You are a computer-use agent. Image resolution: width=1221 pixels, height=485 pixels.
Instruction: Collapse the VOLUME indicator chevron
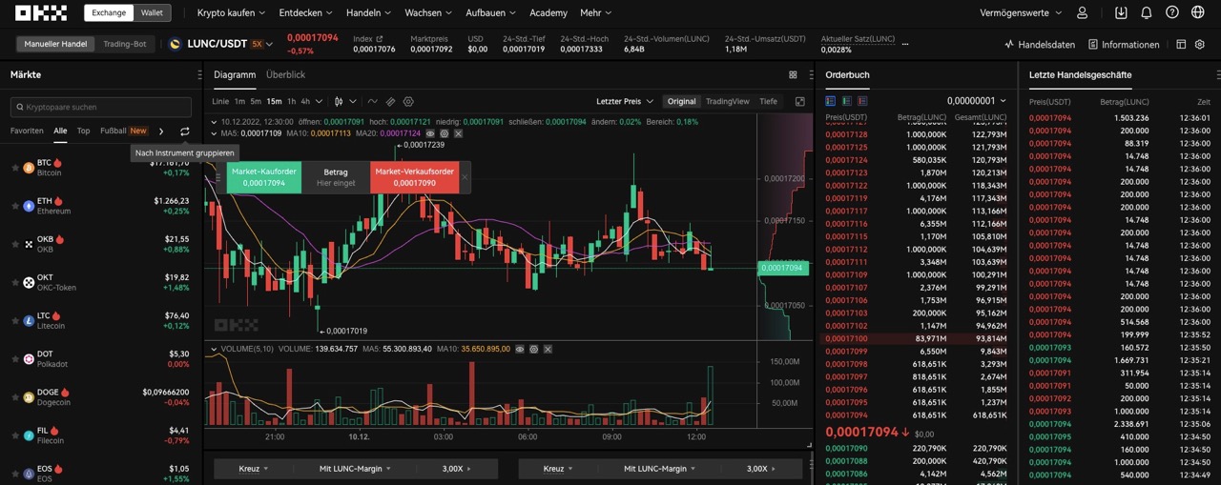click(214, 349)
